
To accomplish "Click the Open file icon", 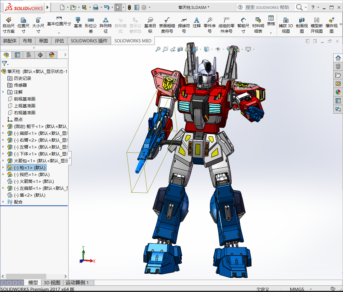I will (73, 7).
